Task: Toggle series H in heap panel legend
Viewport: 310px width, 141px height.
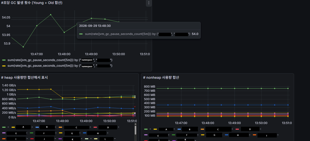Action: pos(97,133)
